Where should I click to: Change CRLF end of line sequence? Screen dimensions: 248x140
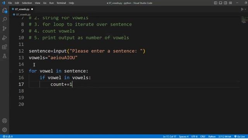203,136
